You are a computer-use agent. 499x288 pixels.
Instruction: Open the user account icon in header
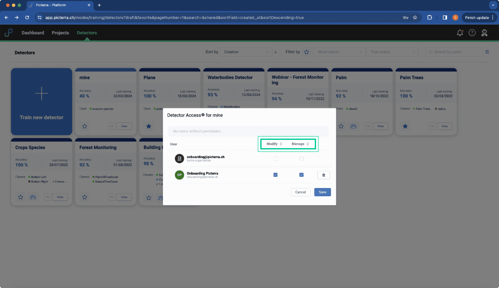484,33
